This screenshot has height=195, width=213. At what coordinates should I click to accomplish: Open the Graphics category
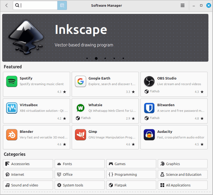tap(183, 164)
